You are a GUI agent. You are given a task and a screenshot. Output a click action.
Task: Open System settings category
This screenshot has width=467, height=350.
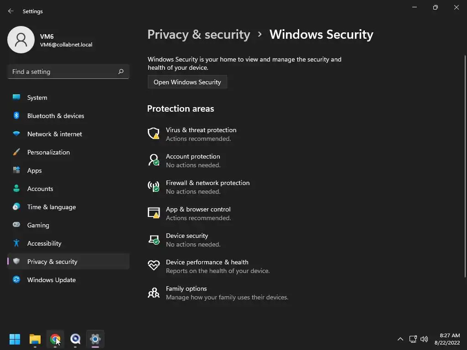(x=37, y=98)
